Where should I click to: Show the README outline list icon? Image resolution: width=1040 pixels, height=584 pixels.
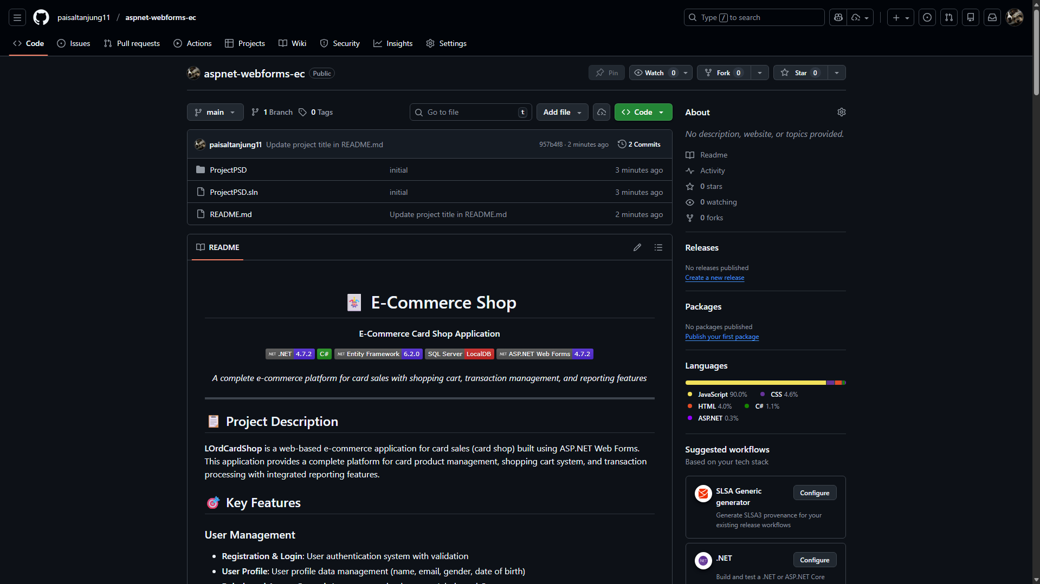point(658,247)
